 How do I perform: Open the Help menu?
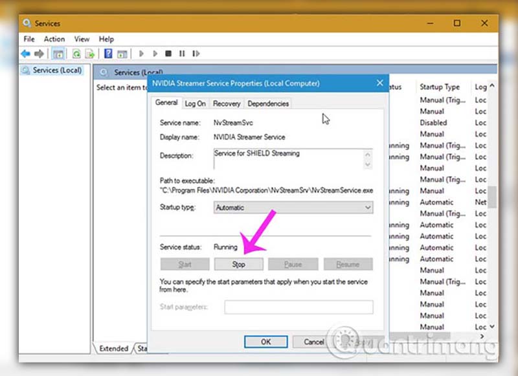(x=106, y=39)
